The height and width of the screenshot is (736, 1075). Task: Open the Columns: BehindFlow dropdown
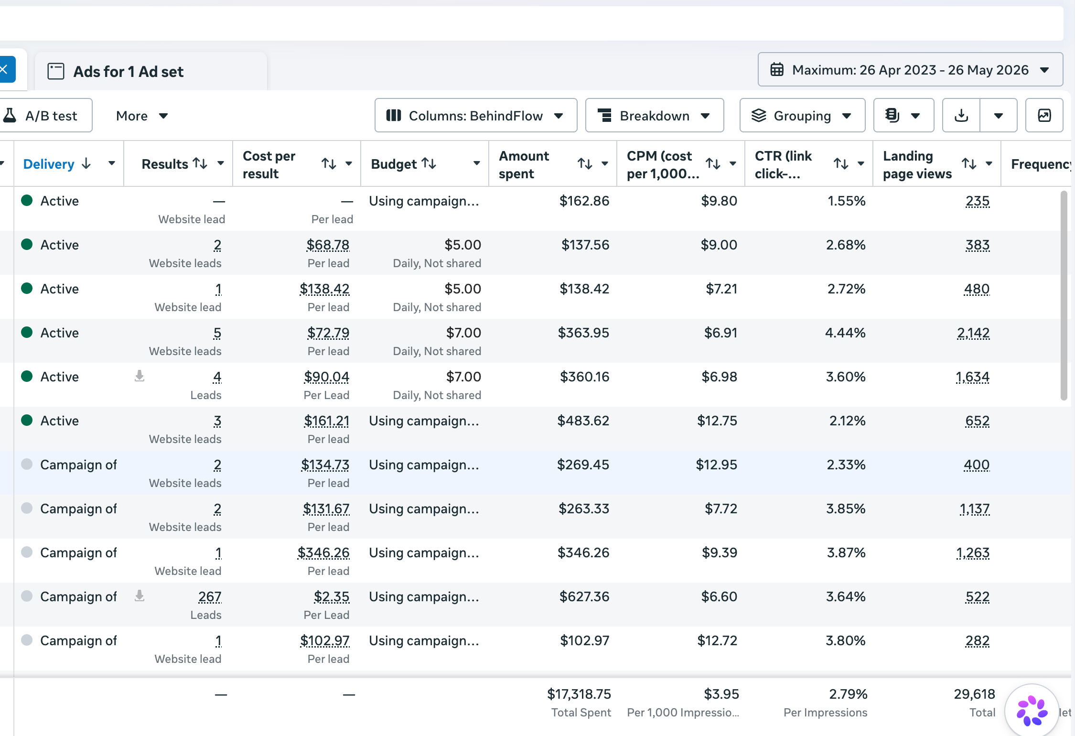click(x=476, y=116)
